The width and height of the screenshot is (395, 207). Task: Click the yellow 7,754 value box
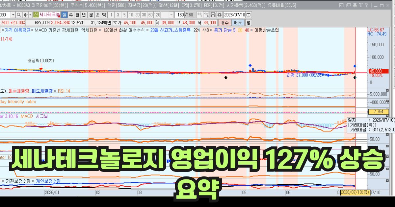point(379,112)
